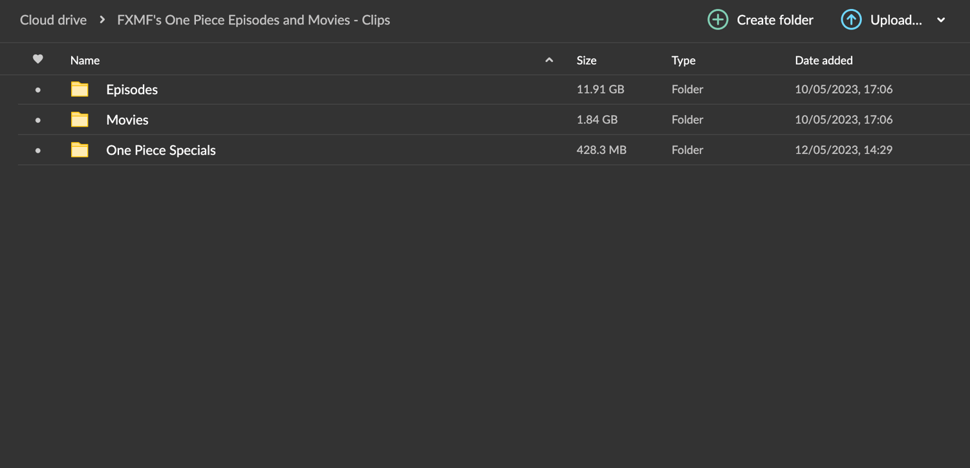Click the Movies row date added value
This screenshot has width=970, height=468.
tap(844, 120)
